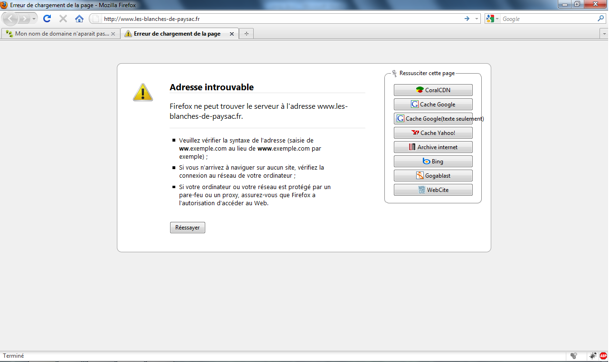The image size is (610, 362).
Task: Open the Google search engine selector
Action: tap(493, 19)
